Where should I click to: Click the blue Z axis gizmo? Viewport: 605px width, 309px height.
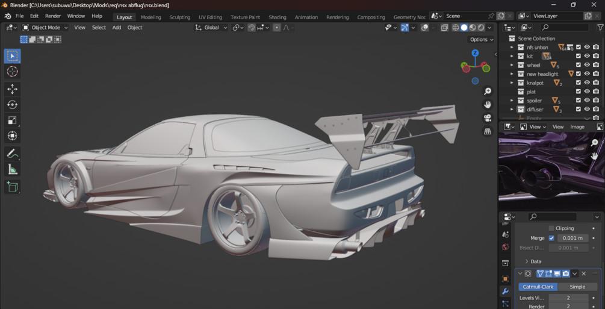click(476, 53)
